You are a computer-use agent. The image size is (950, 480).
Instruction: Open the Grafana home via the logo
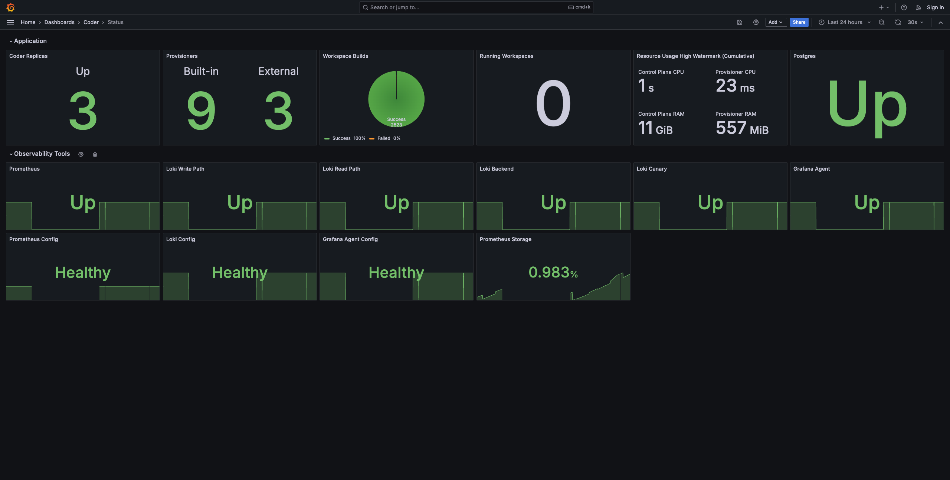tap(11, 7)
